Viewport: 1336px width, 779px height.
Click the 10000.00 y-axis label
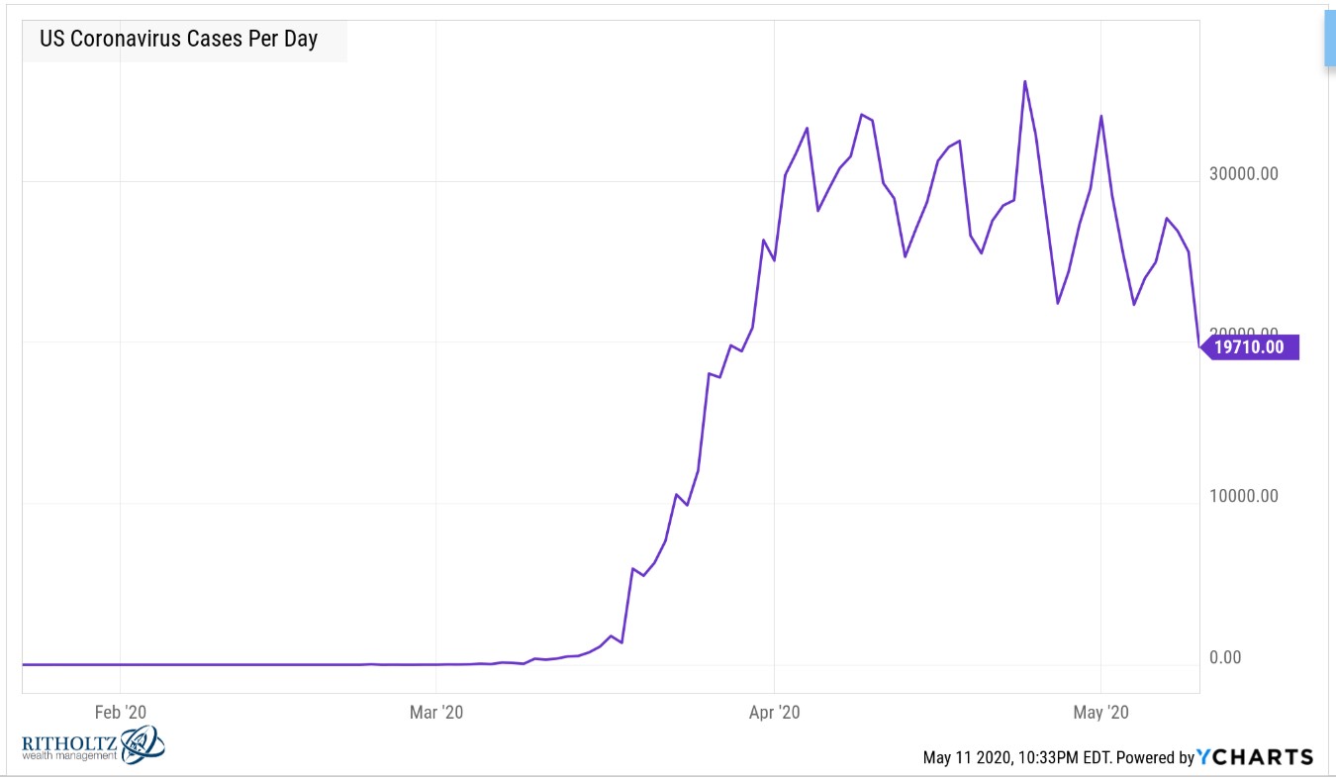(1242, 496)
